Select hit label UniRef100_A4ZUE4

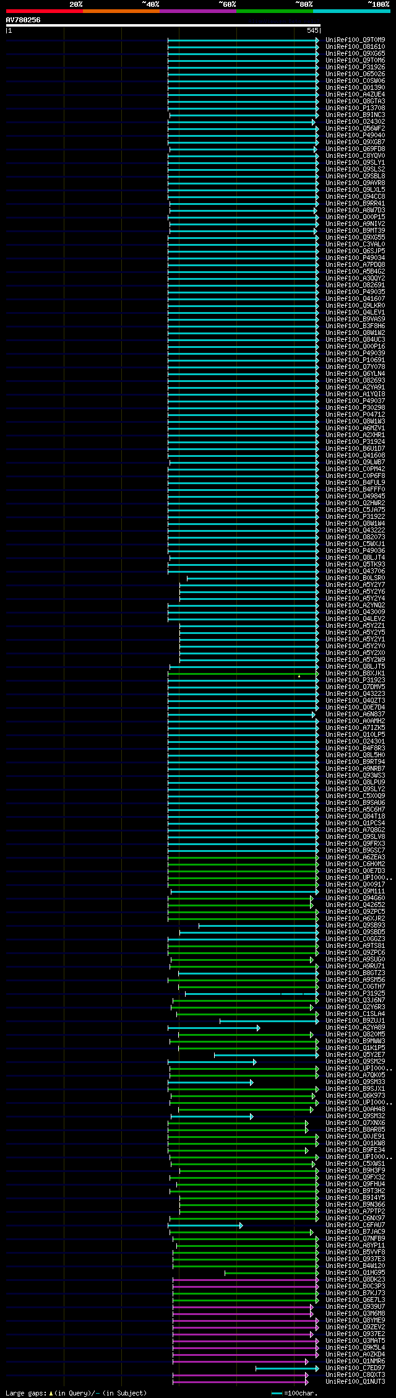point(355,95)
